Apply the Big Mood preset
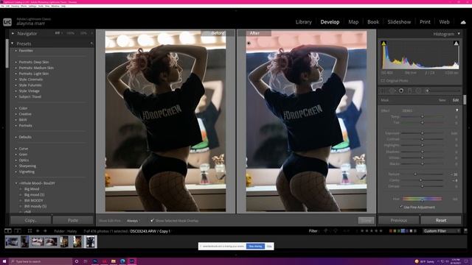 click(x=32, y=189)
